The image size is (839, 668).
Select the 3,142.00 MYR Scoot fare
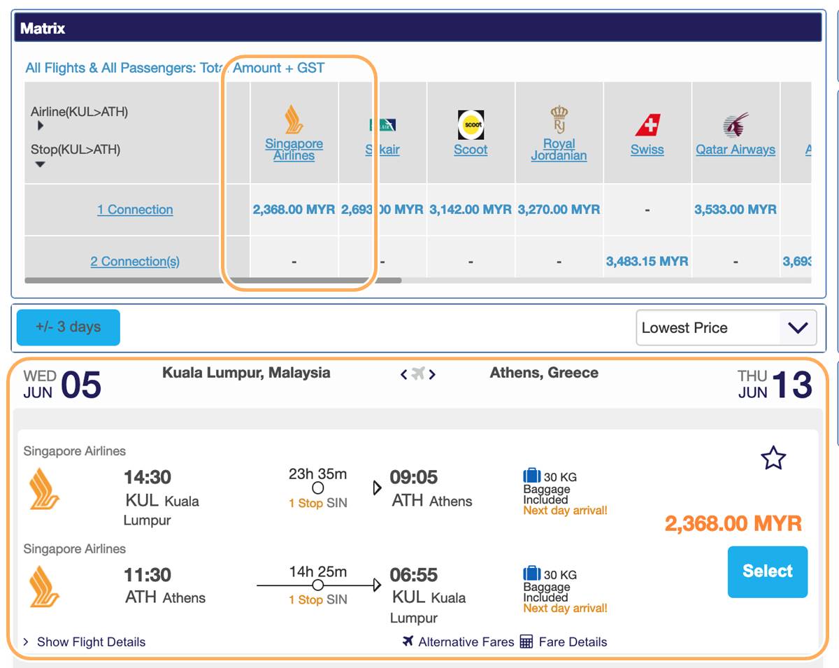471,209
